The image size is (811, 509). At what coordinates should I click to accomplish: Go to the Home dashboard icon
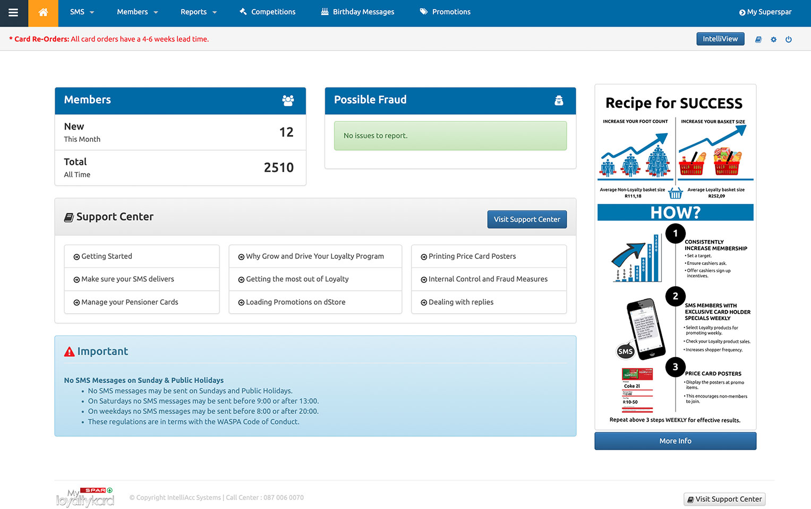point(43,12)
